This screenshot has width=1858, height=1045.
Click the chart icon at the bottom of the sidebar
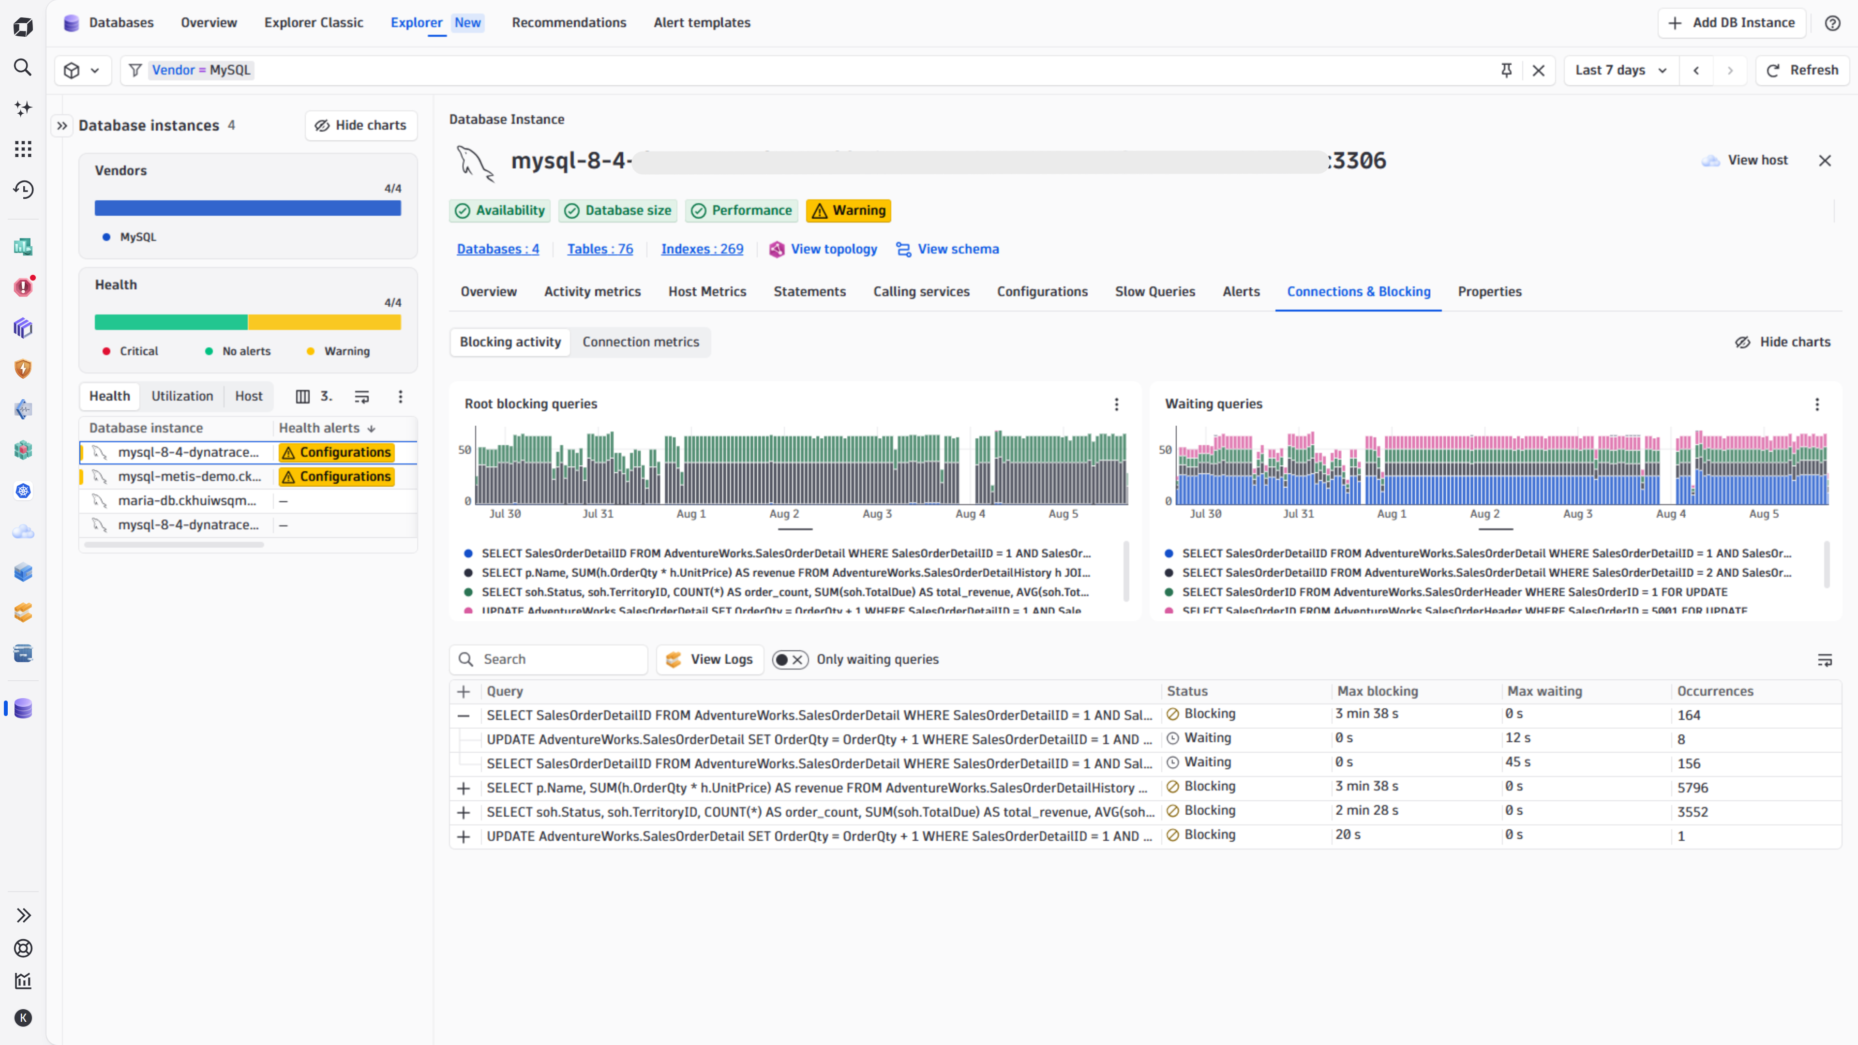23,981
